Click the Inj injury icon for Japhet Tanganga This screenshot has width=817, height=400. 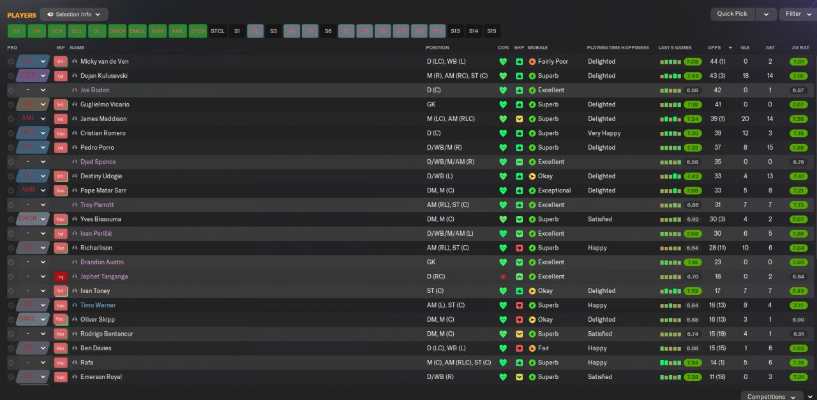(x=61, y=276)
